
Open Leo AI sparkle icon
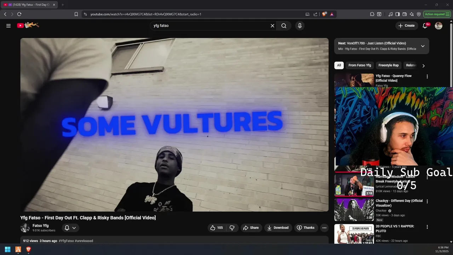coord(412,14)
